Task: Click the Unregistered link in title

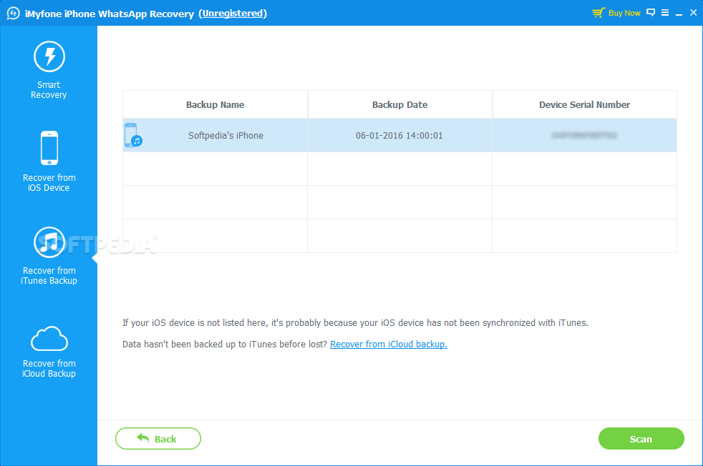Action: 232,14
